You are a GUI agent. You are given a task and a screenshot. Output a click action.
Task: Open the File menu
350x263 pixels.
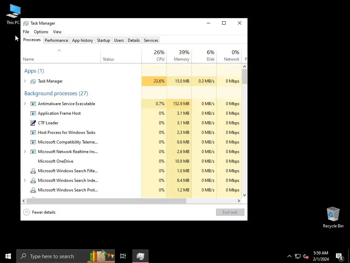point(26,32)
